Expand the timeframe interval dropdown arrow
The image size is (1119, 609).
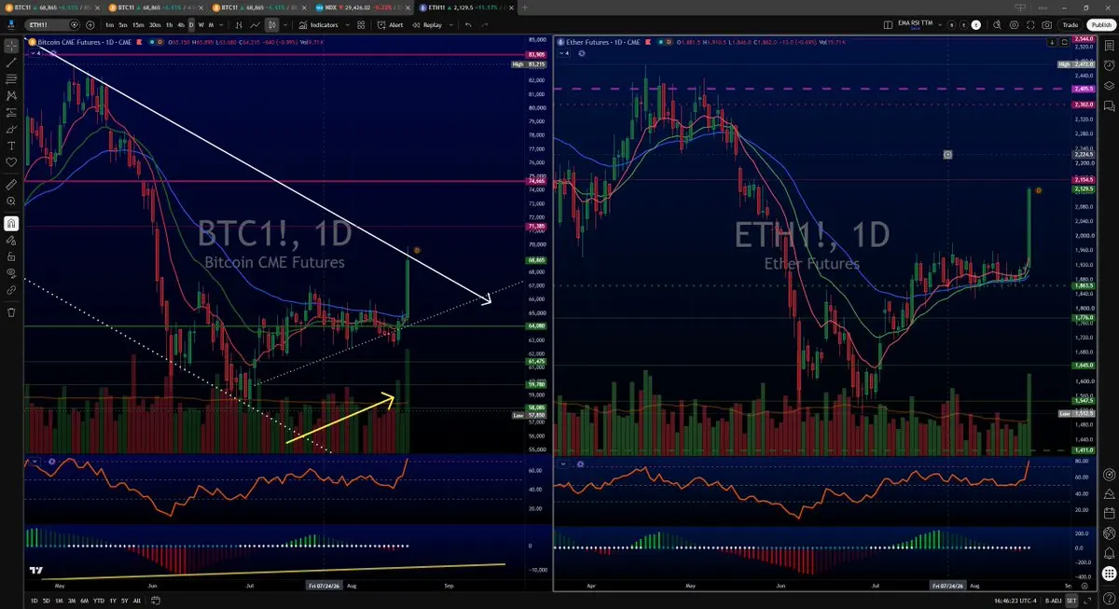tap(221, 24)
